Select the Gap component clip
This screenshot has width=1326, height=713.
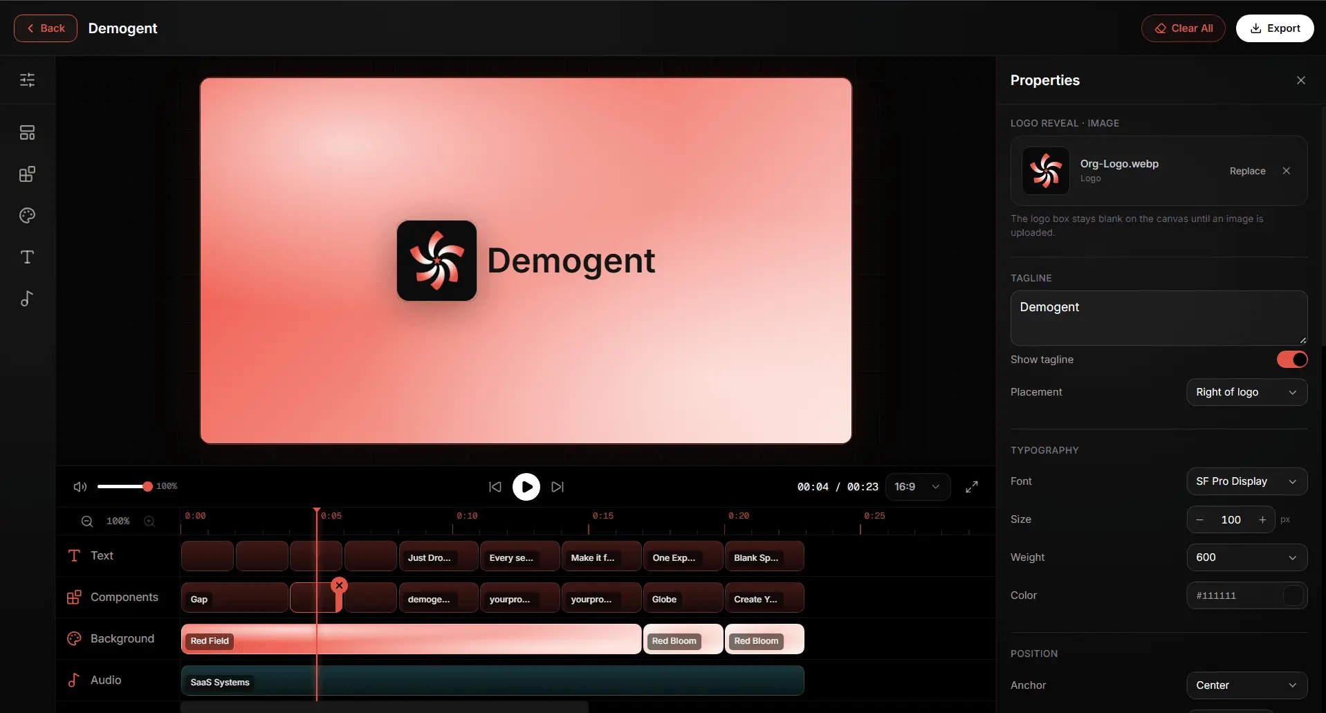coord(234,598)
